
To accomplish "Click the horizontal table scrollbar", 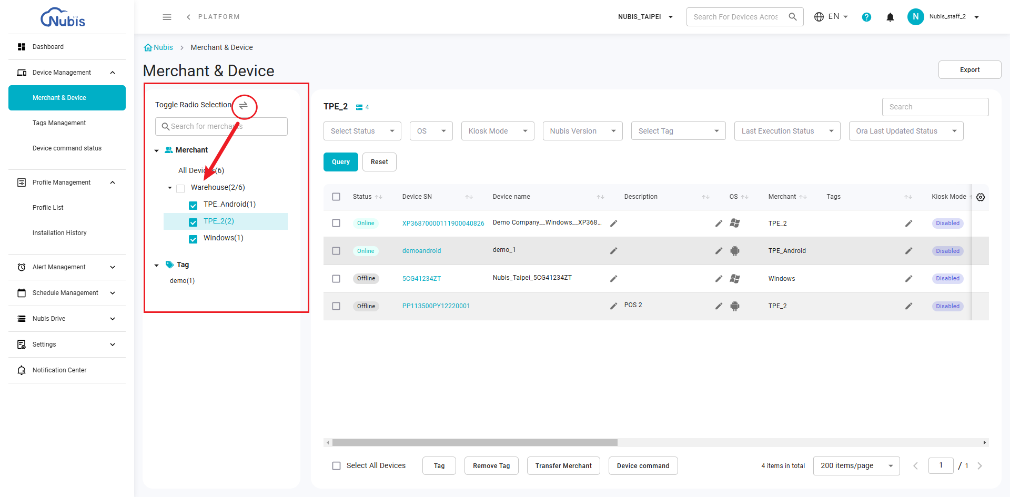I will point(474,443).
